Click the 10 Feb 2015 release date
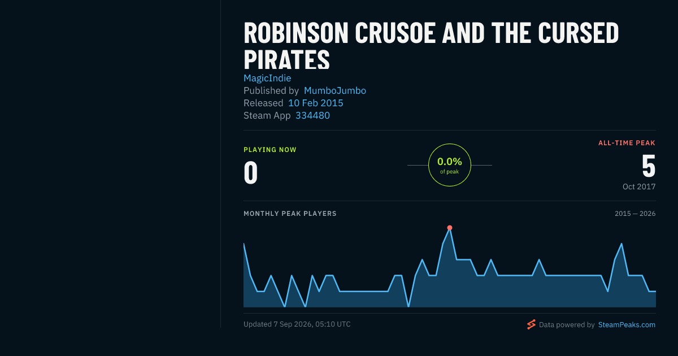The image size is (678, 356). pos(316,103)
